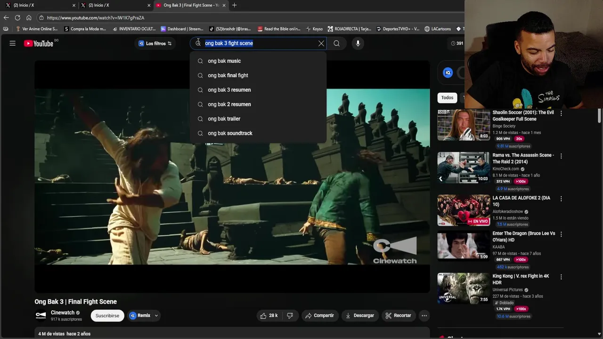Click the Remix button

pos(140,315)
